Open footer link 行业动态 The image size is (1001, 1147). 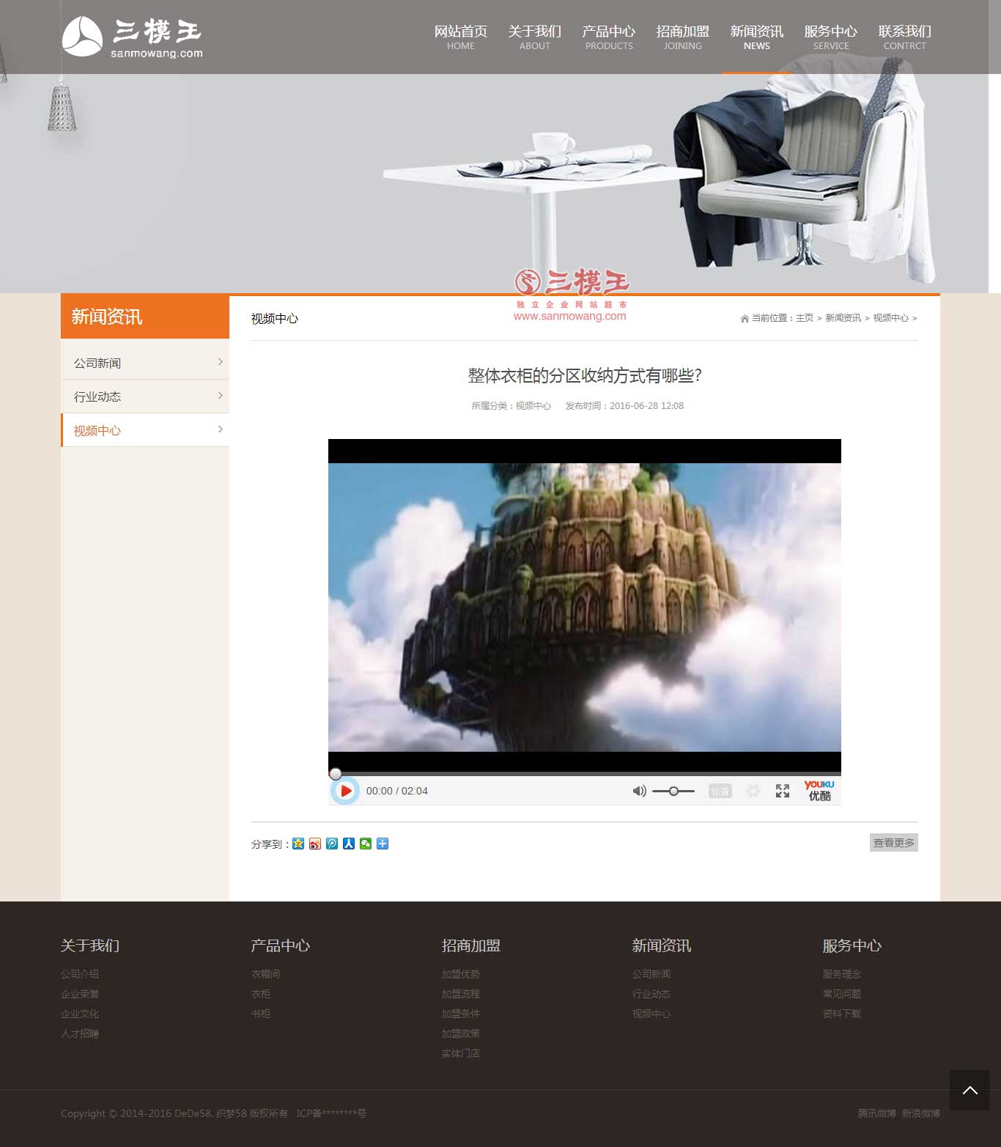click(651, 994)
